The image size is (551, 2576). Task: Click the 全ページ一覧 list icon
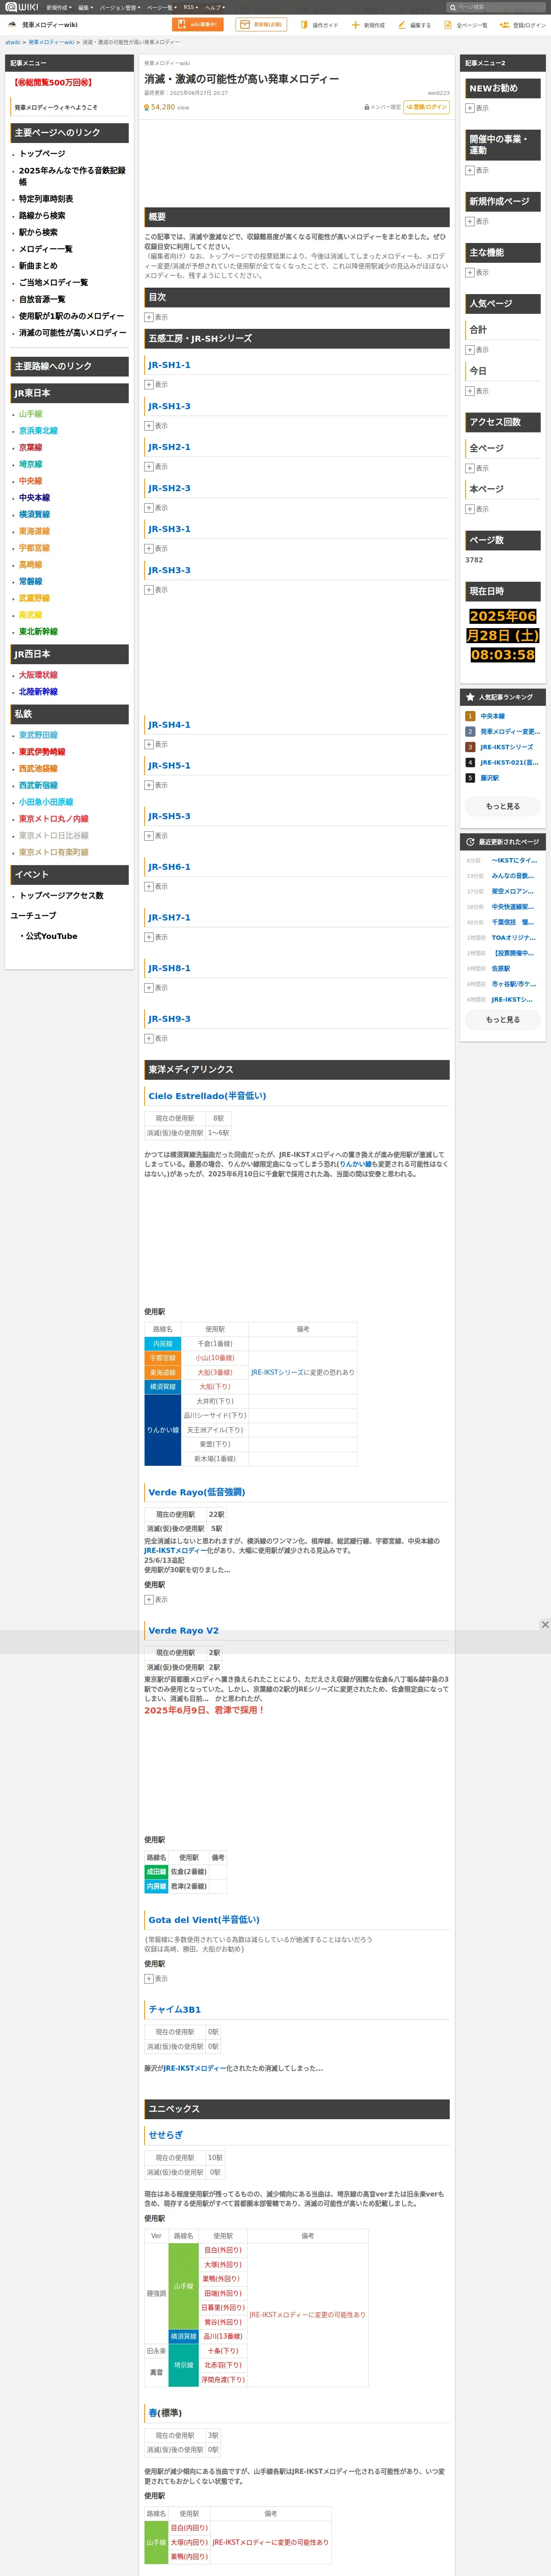pyautogui.click(x=449, y=25)
